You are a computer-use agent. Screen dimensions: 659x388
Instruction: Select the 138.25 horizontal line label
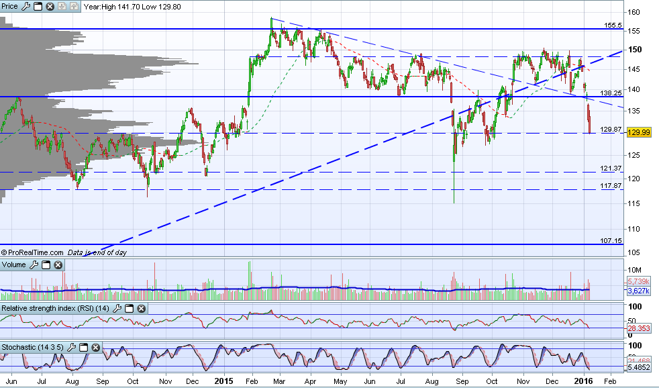pyautogui.click(x=611, y=93)
